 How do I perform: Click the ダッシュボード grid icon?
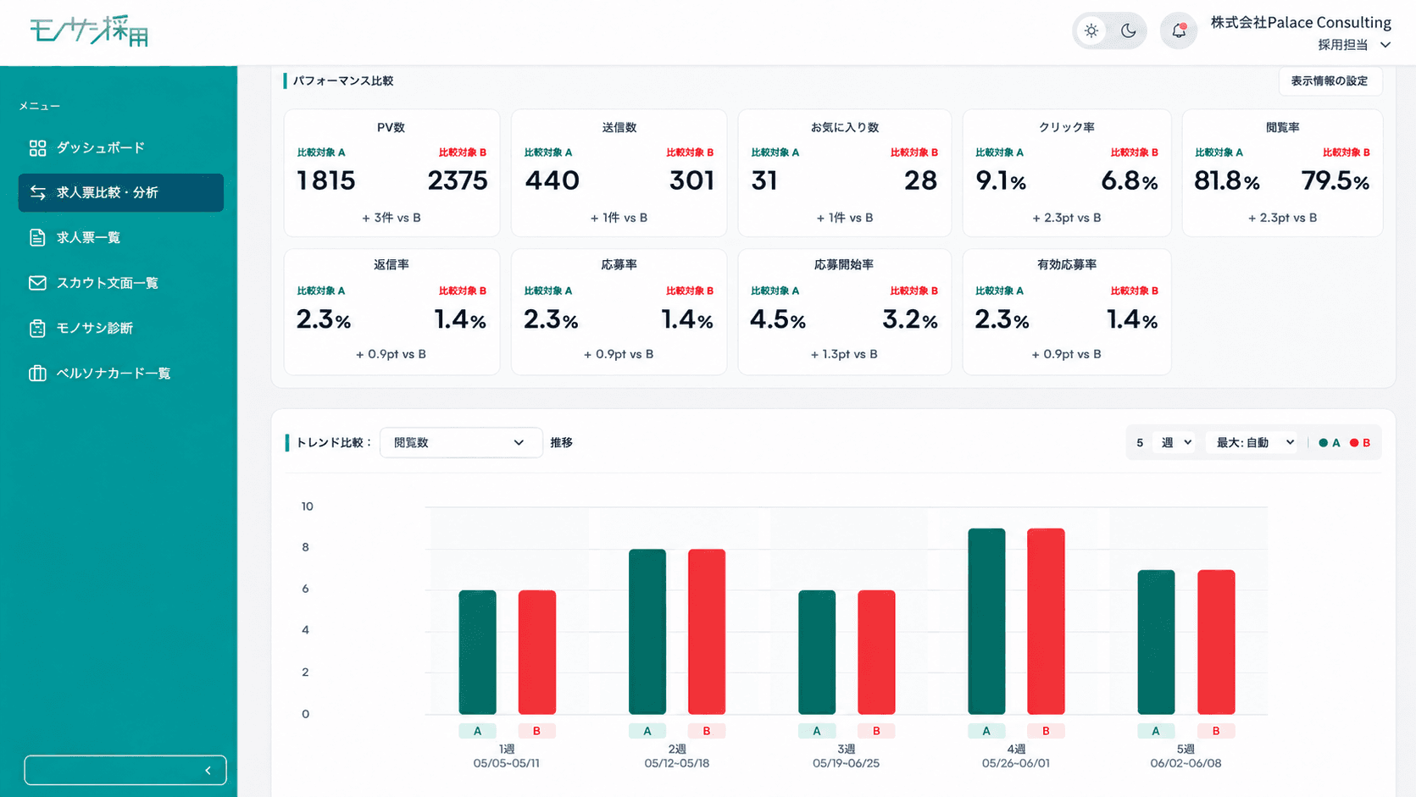(x=37, y=148)
